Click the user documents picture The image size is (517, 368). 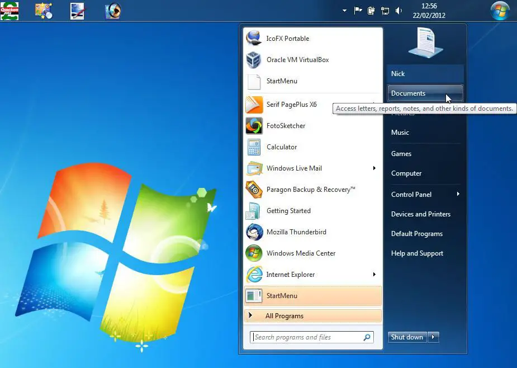425,43
